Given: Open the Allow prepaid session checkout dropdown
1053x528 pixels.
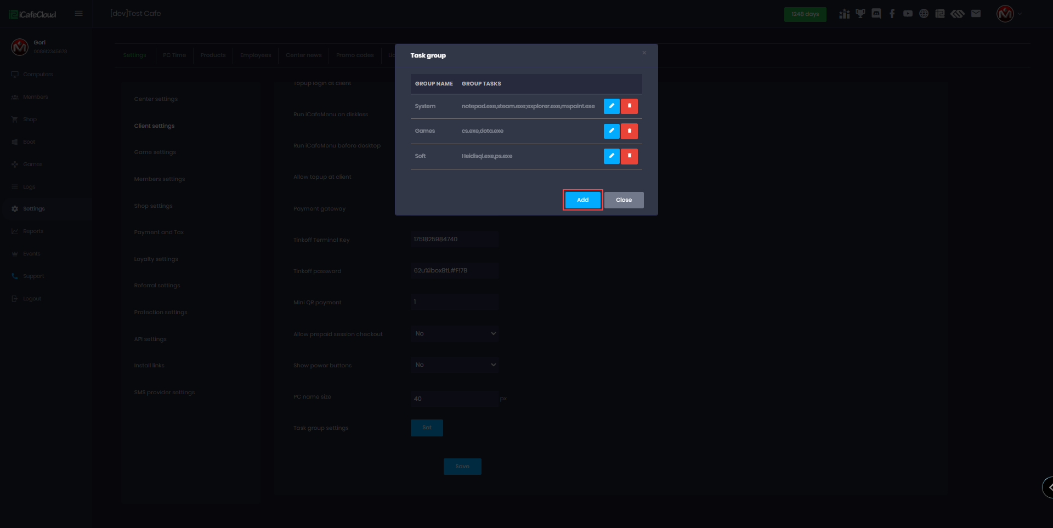Looking at the screenshot, I should point(455,333).
